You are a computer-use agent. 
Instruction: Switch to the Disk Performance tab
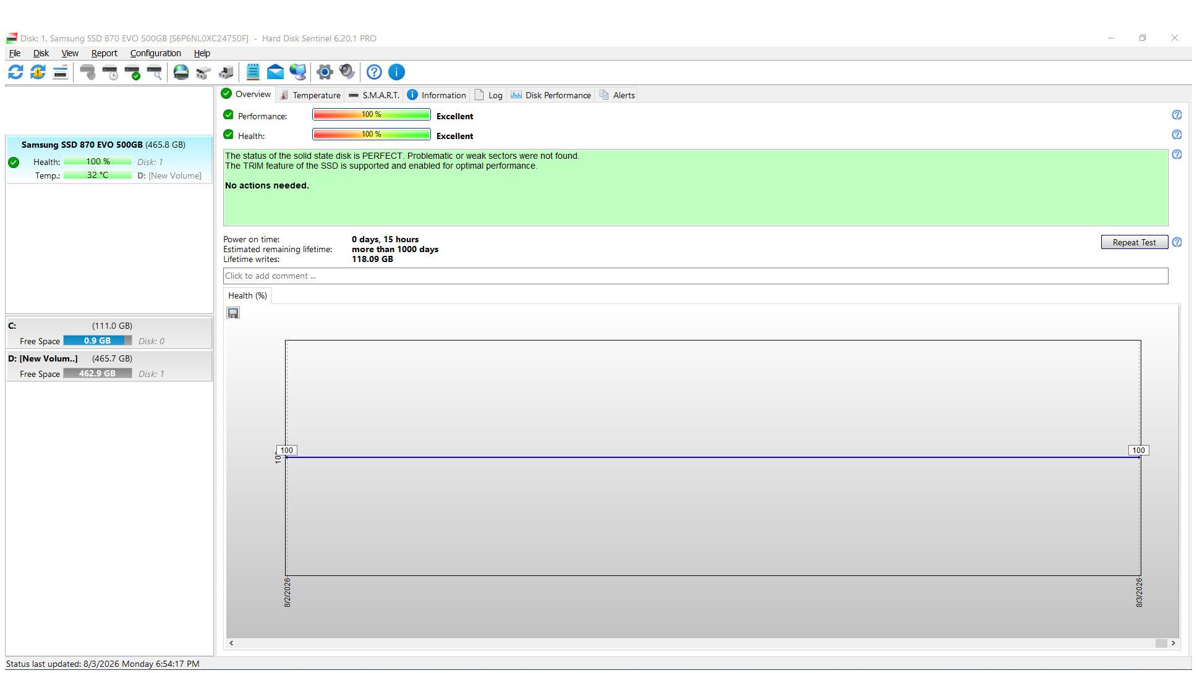(x=551, y=95)
